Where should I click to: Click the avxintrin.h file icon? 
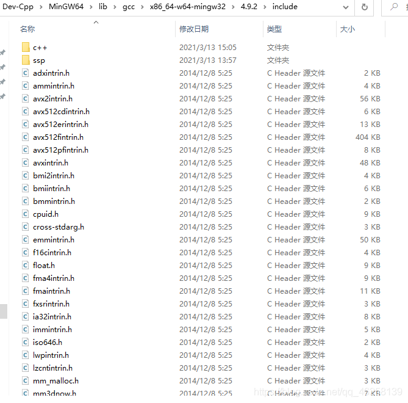tap(25, 163)
